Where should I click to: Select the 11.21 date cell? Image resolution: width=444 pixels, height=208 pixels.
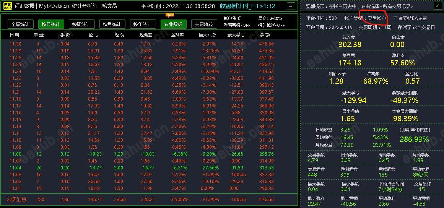(x=15, y=92)
